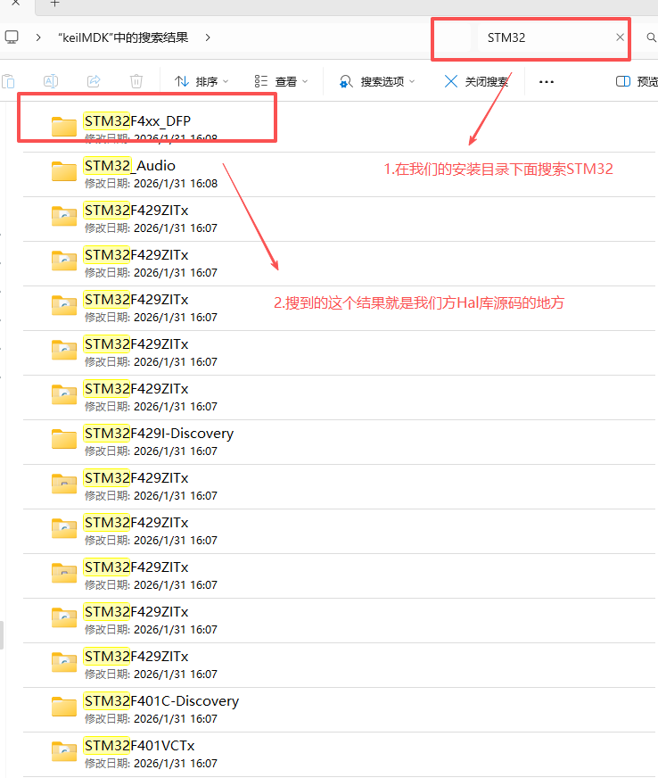Click the STM32F401VCTx shortcut folder icon
Viewport: 658px width, 778px height.
point(64,751)
